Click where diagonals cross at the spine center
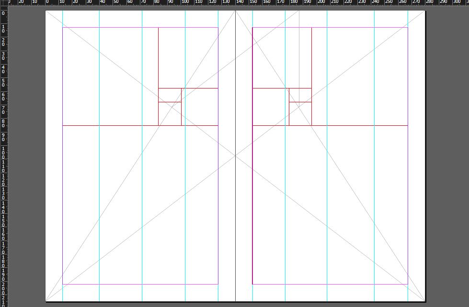The height and width of the screenshot is (307, 469). tap(235, 156)
